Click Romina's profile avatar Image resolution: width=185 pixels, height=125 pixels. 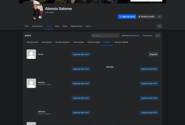(31, 83)
